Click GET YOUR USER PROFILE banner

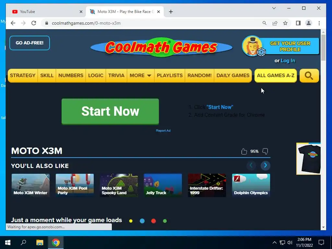click(290, 46)
